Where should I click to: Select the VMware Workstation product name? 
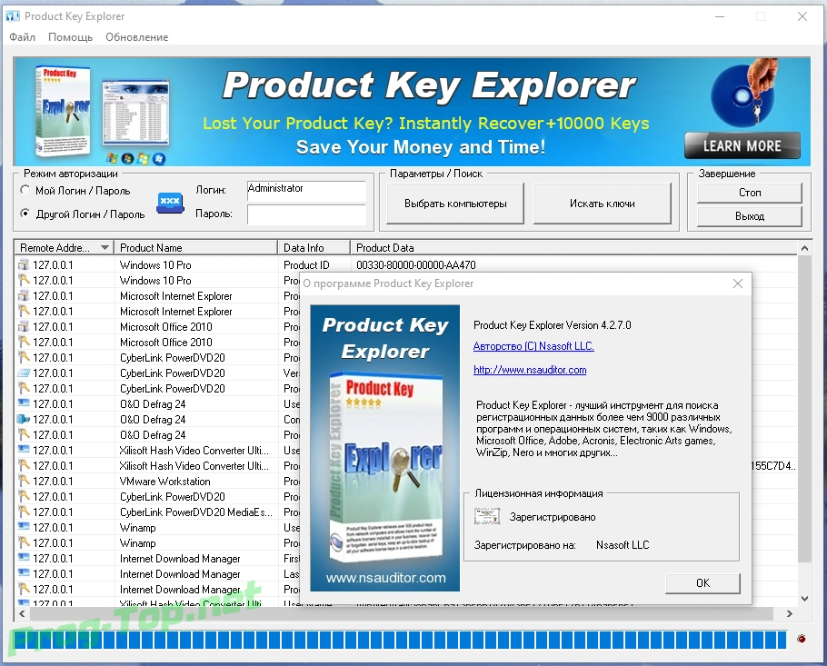click(x=164, y=481)
